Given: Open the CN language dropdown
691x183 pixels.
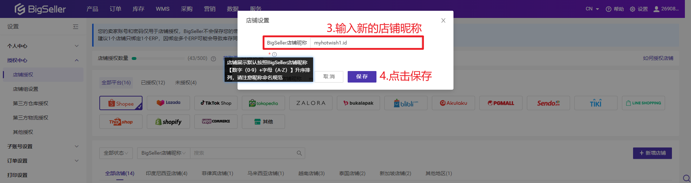Looking at the screenshot, I should click(x=592, y=9).
